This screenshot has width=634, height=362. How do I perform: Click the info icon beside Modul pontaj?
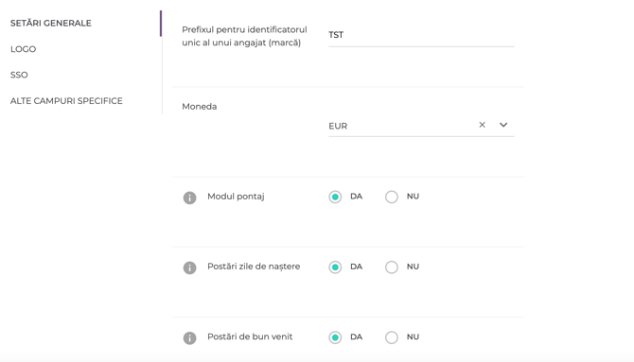[x=189, y=198]
